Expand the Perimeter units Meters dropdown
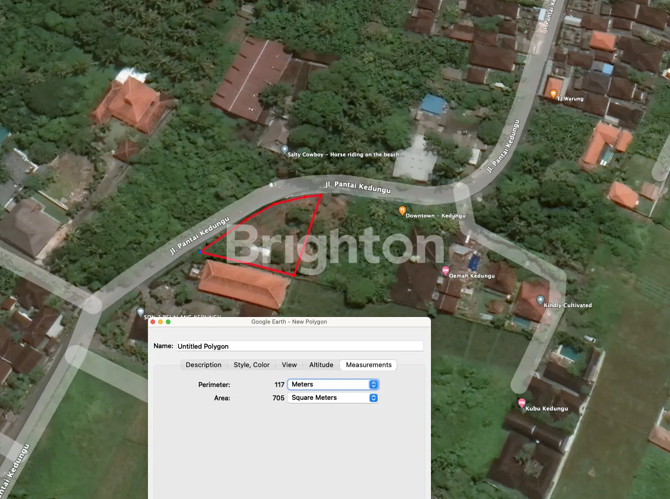Viewport: 670px width, 499px height. click(333, 384)
